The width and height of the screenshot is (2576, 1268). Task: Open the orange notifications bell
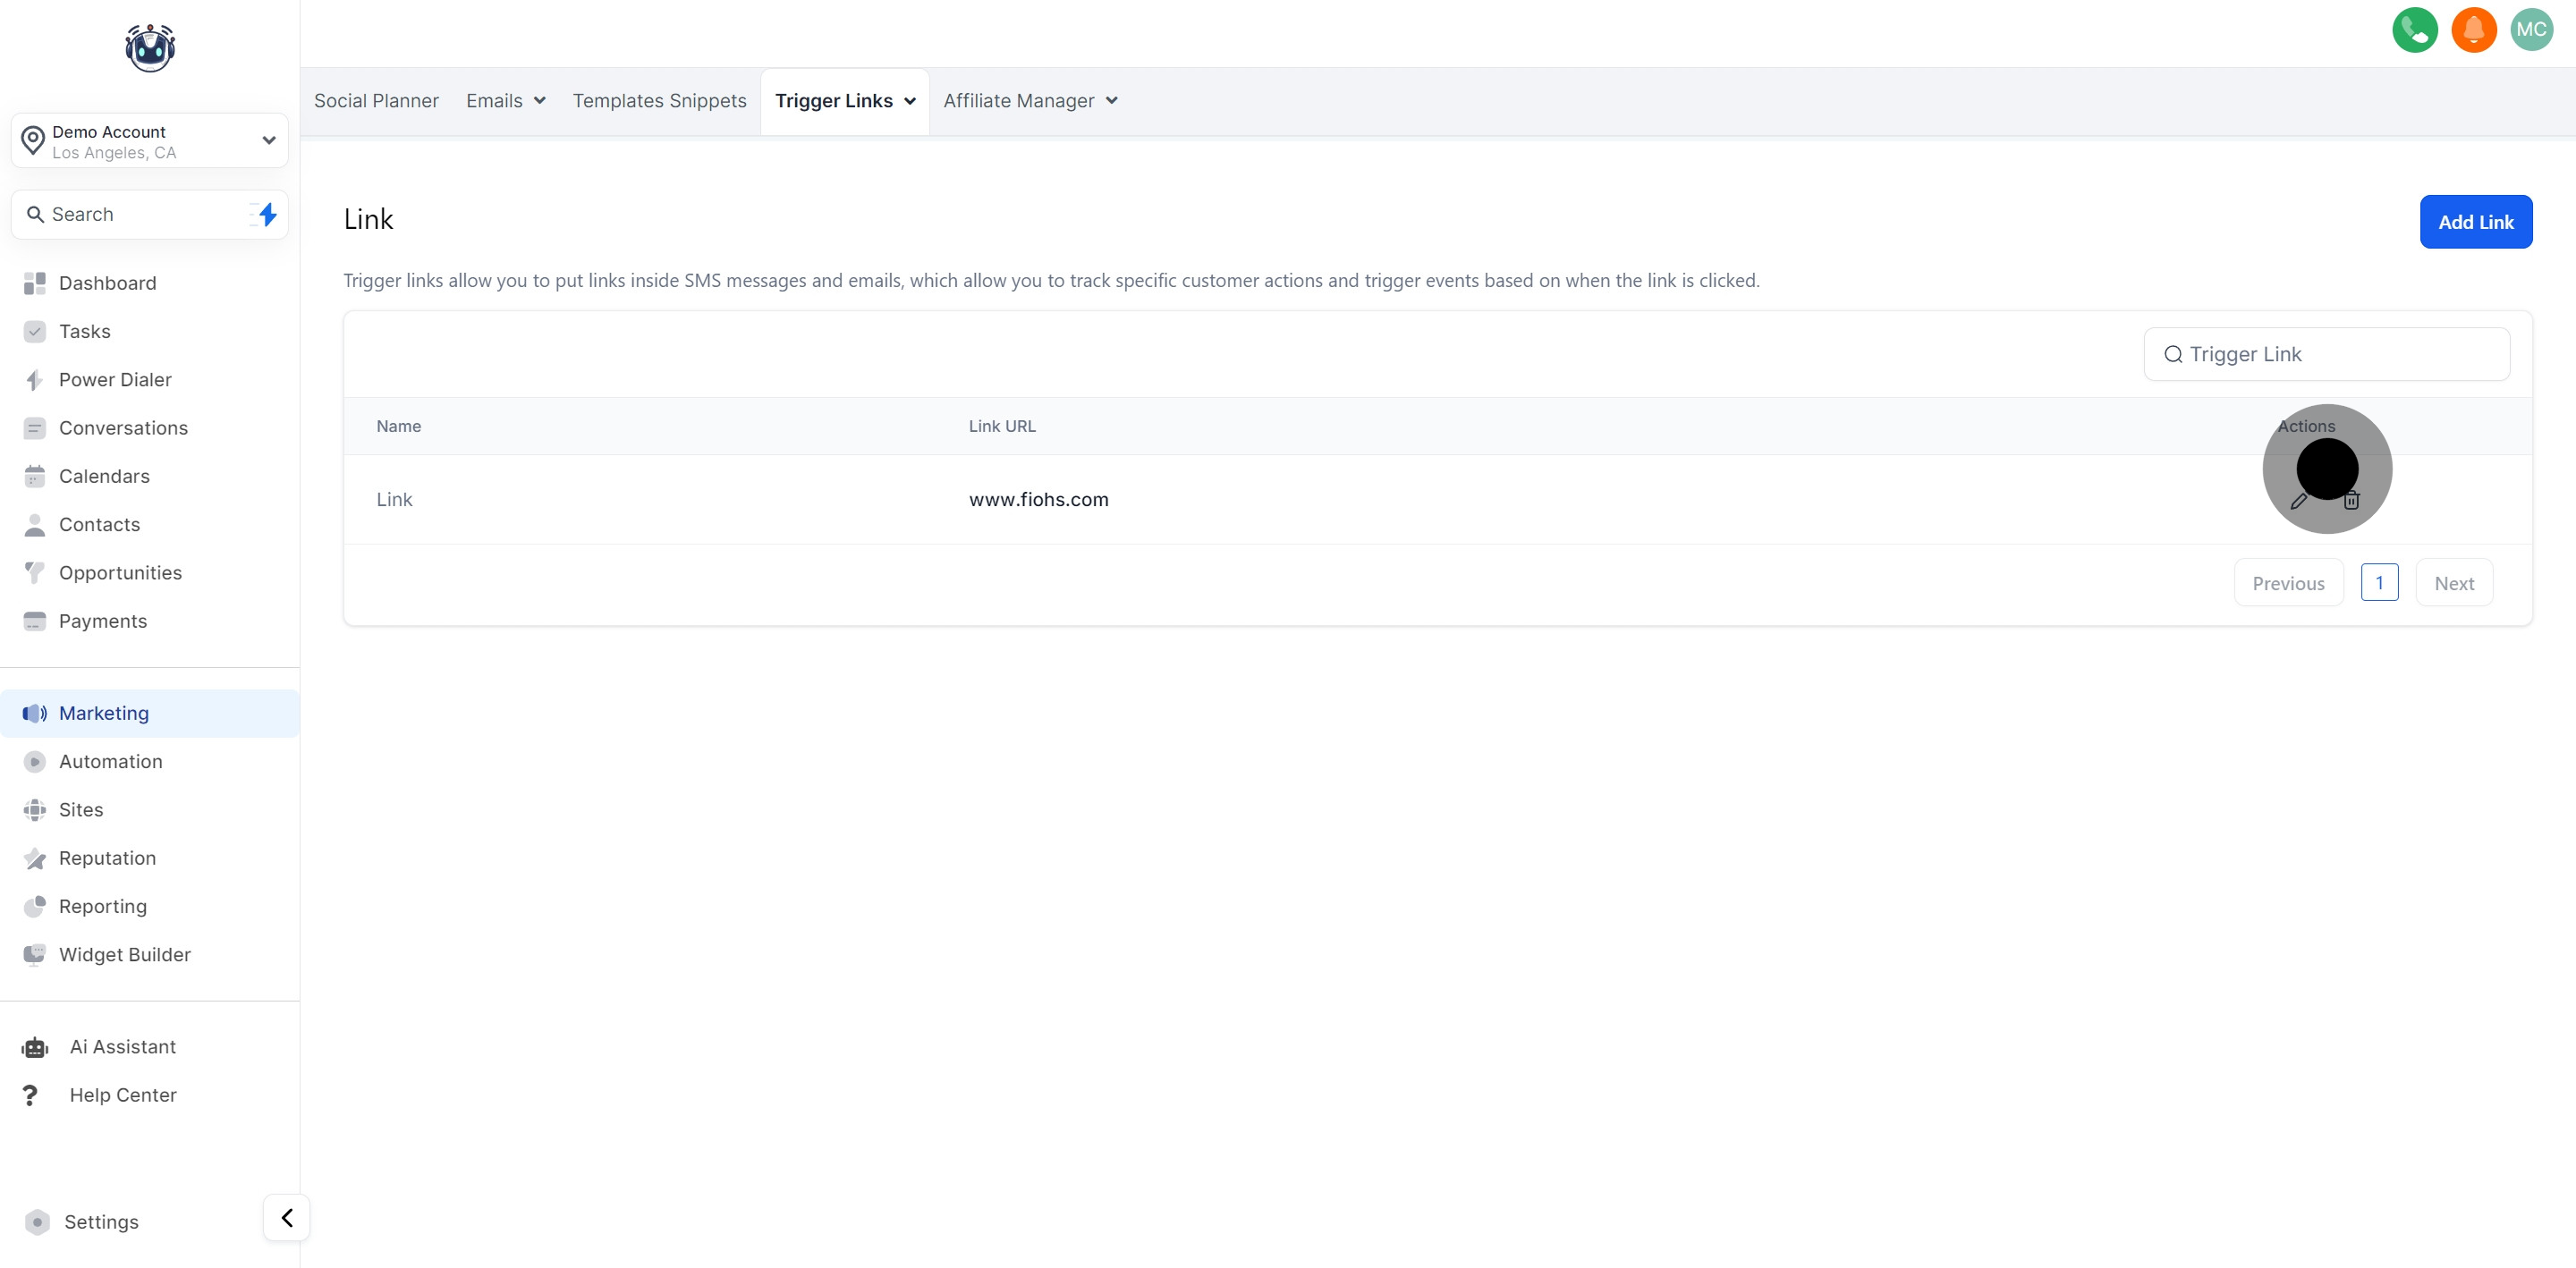pos(2473,30)
